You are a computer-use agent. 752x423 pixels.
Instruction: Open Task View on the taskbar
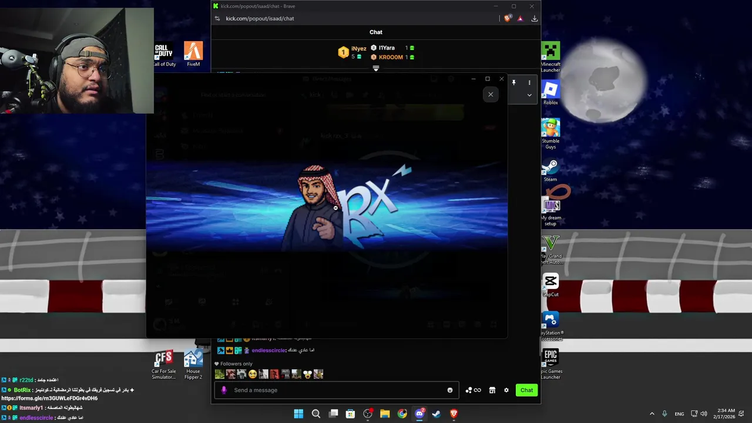[333, 414]
